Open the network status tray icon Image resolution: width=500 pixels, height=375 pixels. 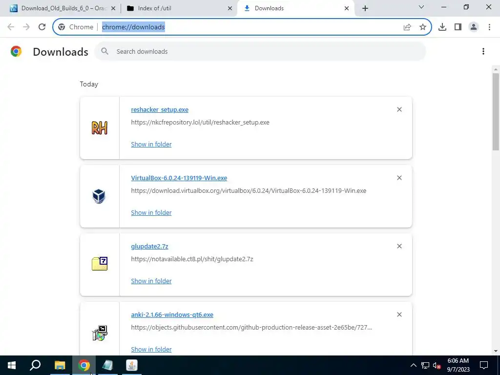point(425,365)
